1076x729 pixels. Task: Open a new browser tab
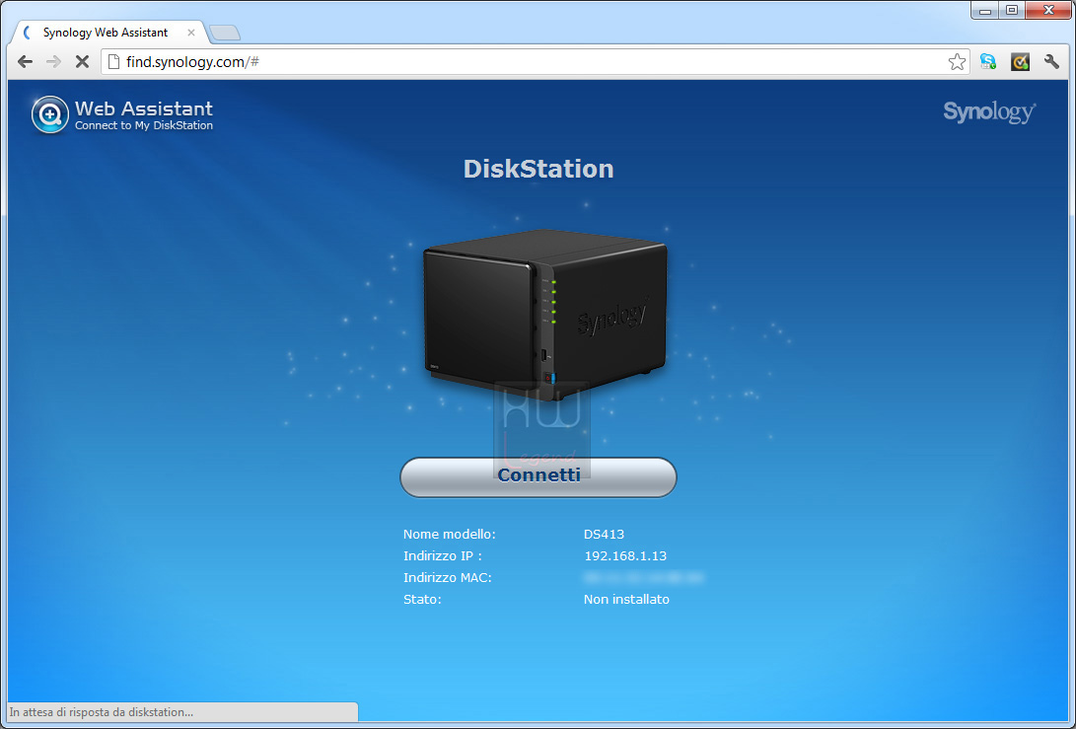[x=225, y=33]
